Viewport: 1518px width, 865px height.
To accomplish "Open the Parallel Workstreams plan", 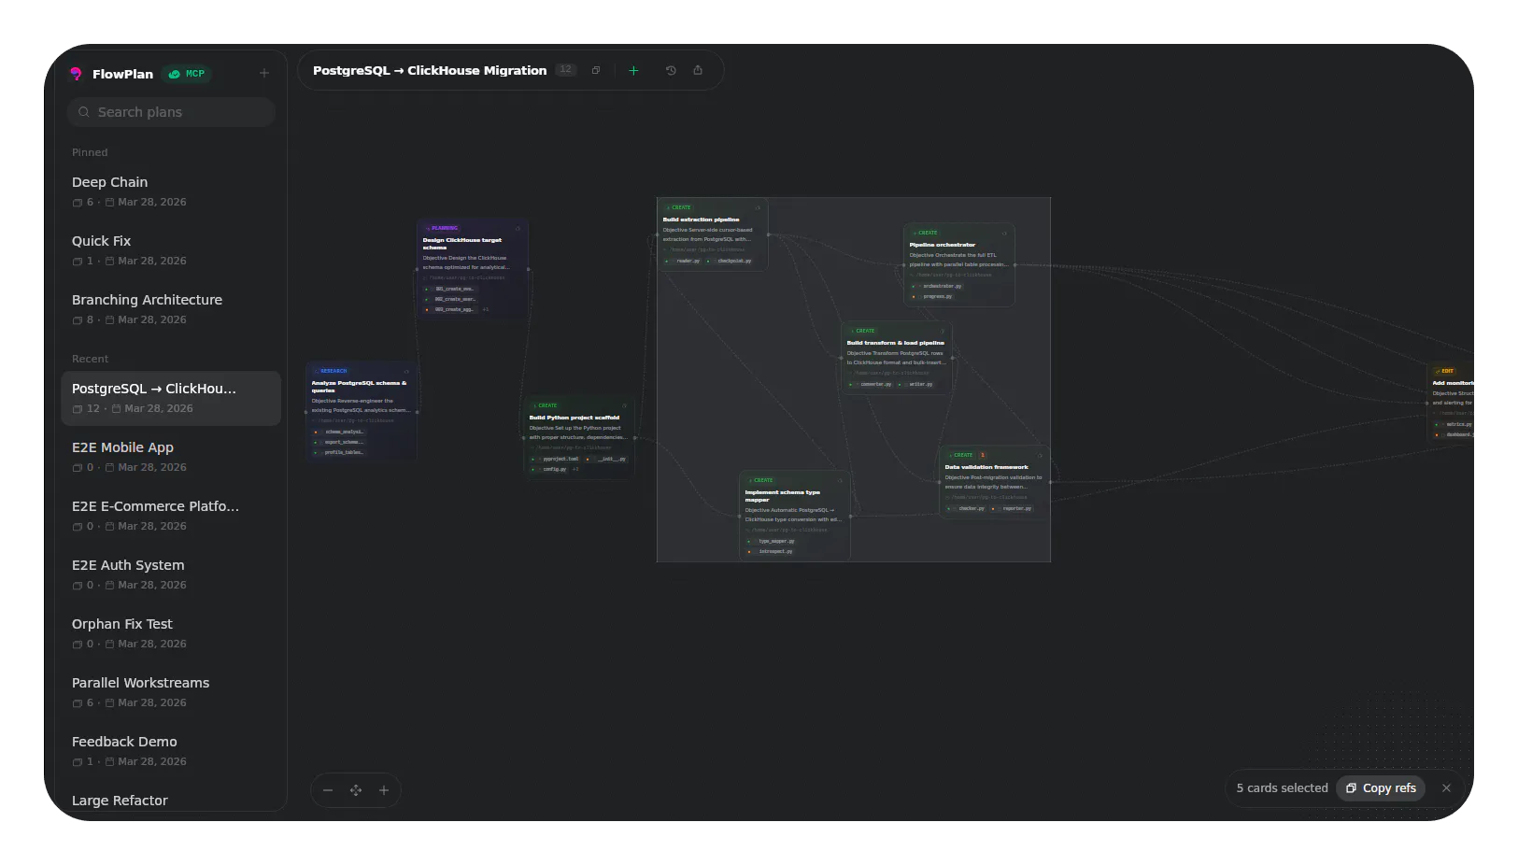I will 171,691.
